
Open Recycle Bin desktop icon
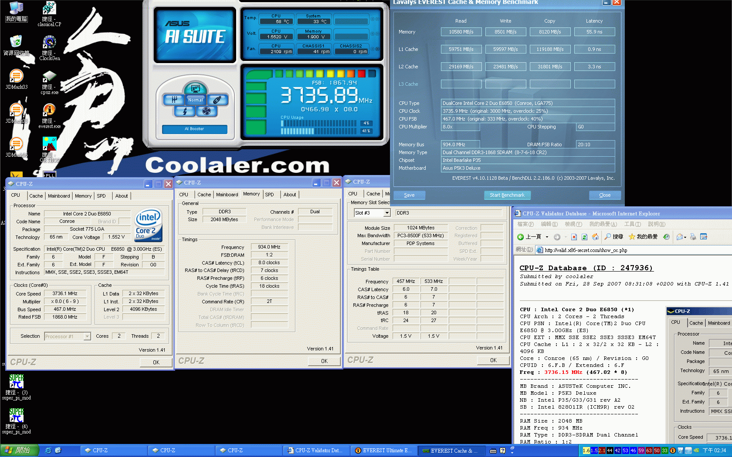(x=17, y=45)
